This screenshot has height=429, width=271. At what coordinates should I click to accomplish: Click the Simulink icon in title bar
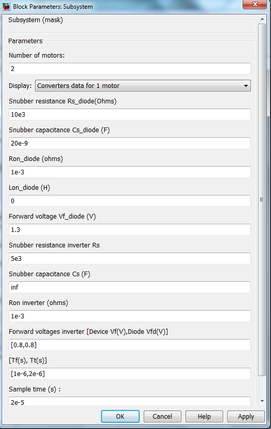[6, 6]
